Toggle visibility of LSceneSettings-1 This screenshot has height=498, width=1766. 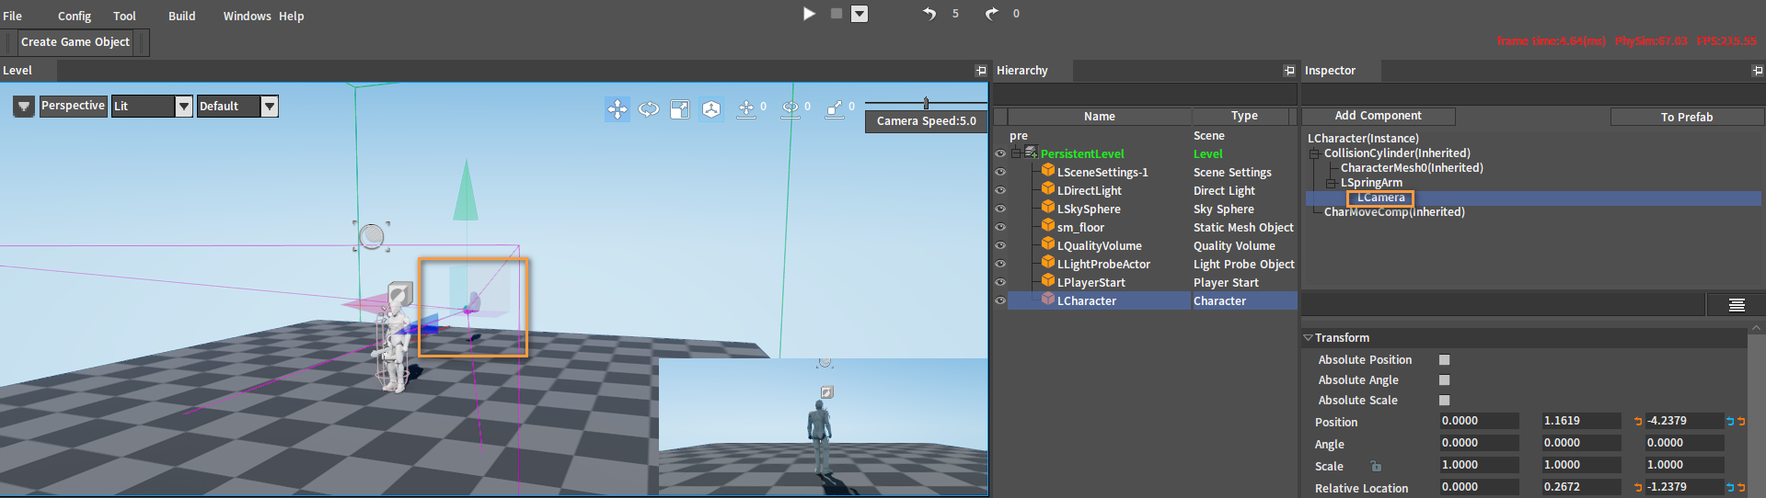[1000, 172]
